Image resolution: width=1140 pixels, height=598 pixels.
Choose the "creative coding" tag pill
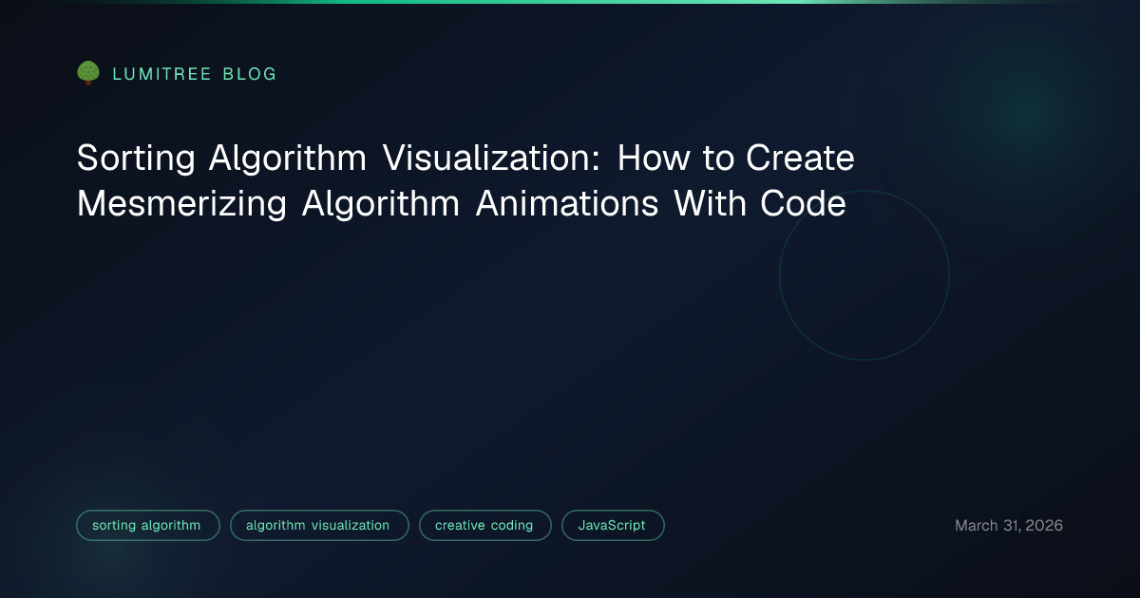pos(484,525)
